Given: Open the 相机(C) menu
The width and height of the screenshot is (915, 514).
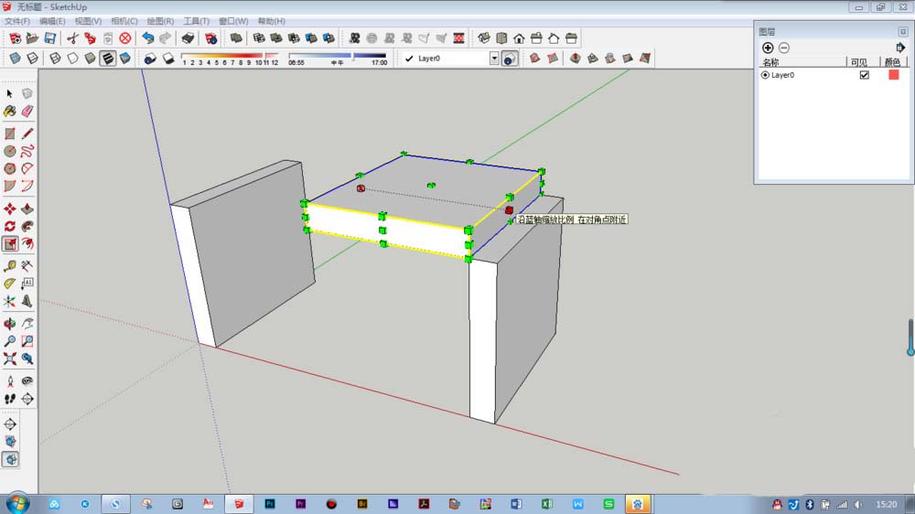Looking at the screenshot, I should point(124,21).
